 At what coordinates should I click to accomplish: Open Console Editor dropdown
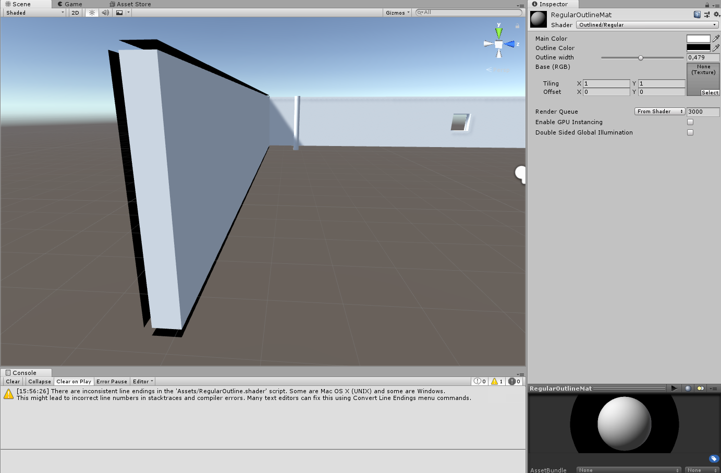143,382
